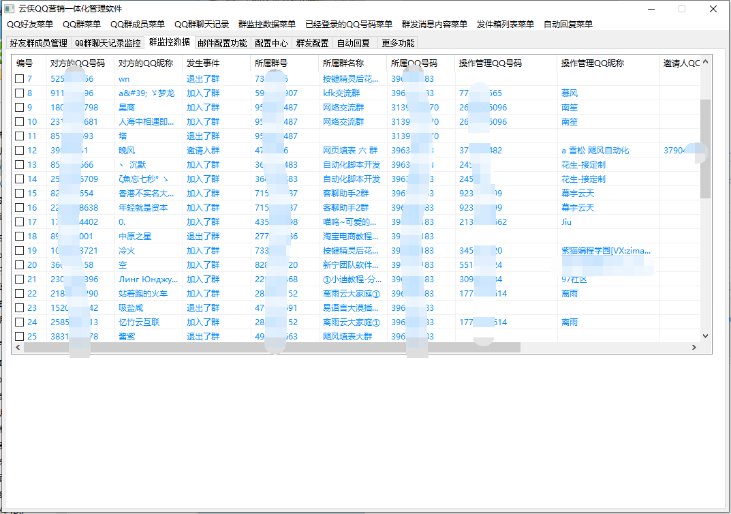Tick the checkbox for row 7
Screen dimensions: 731x514
(x=19, y=79)
